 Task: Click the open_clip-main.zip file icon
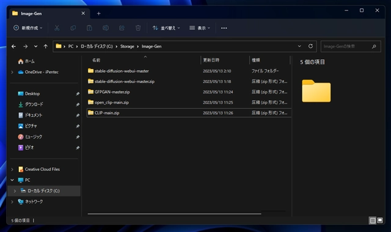point(91,102)
